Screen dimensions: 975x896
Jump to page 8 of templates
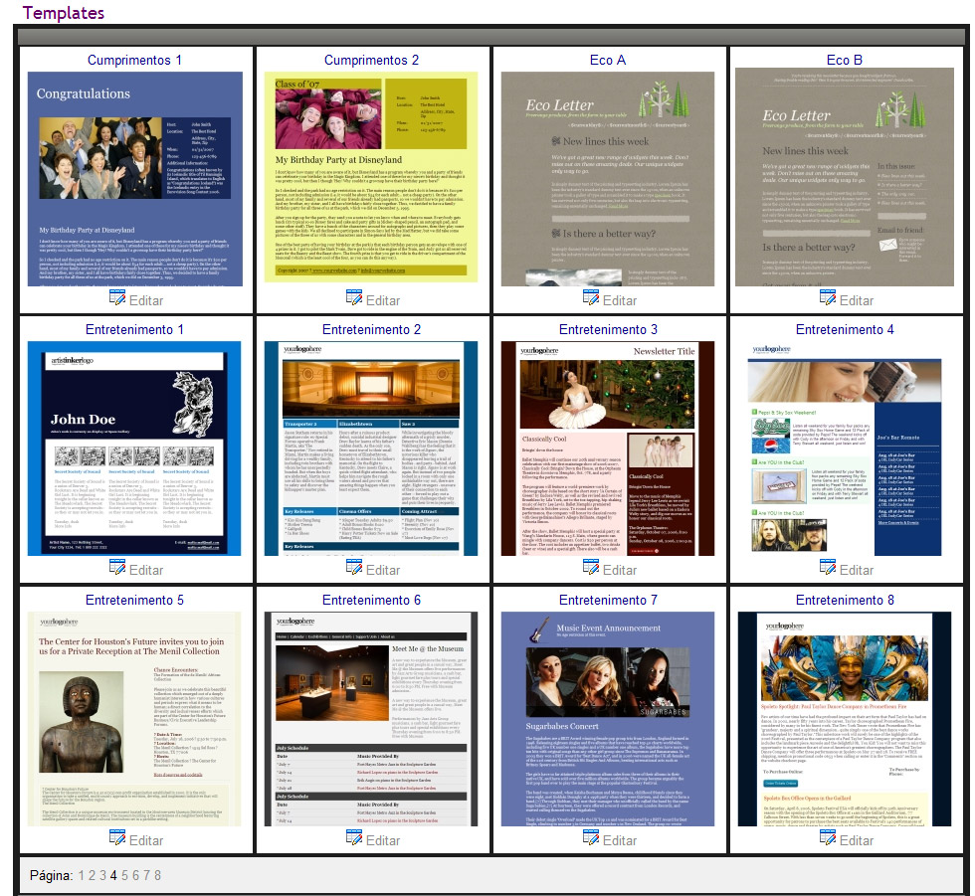157,875
